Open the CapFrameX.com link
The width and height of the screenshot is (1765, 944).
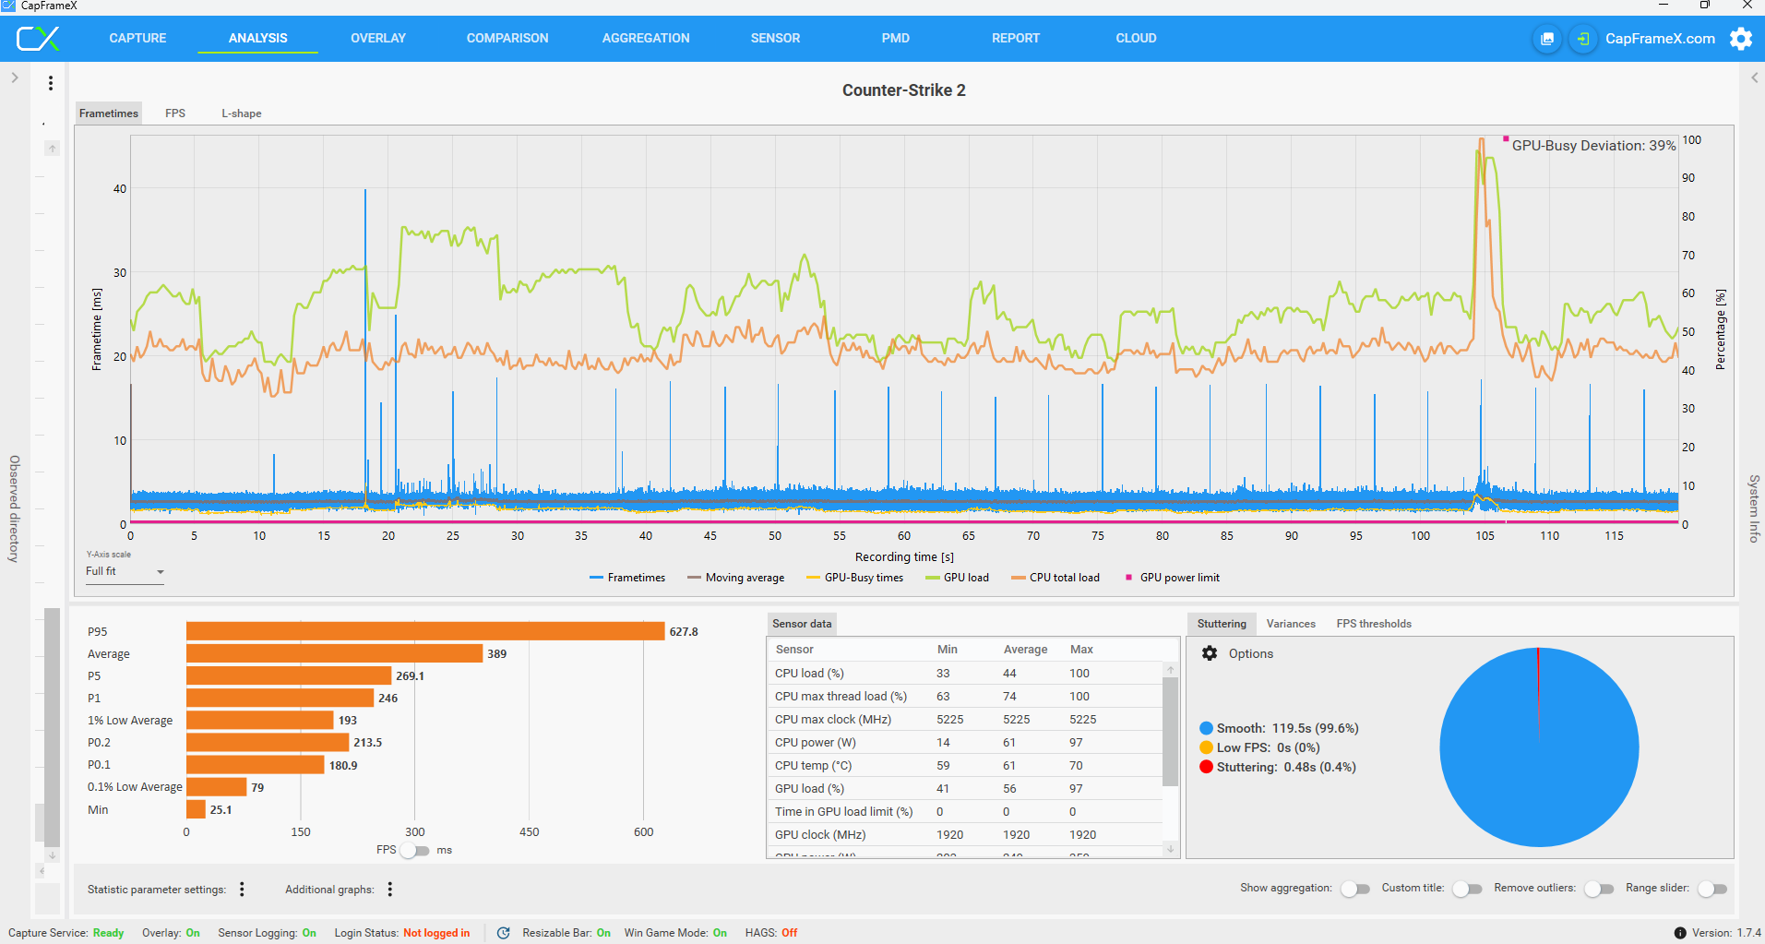[x=1659, y=39]
